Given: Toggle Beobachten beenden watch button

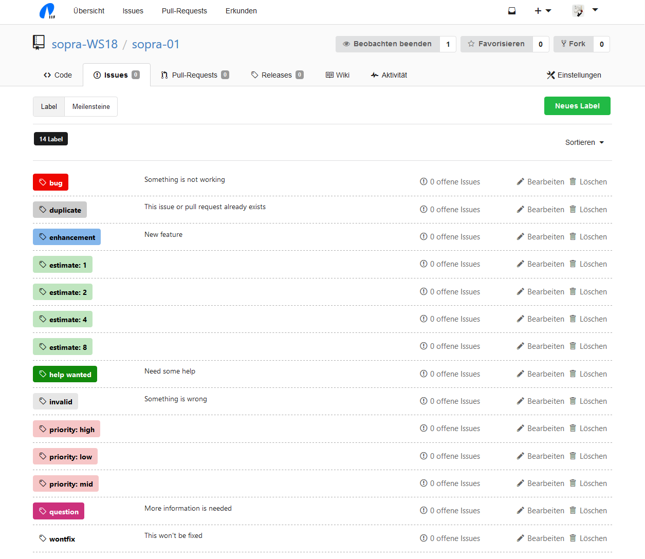Looking at the screenshot, I should (x=388, y=44).
